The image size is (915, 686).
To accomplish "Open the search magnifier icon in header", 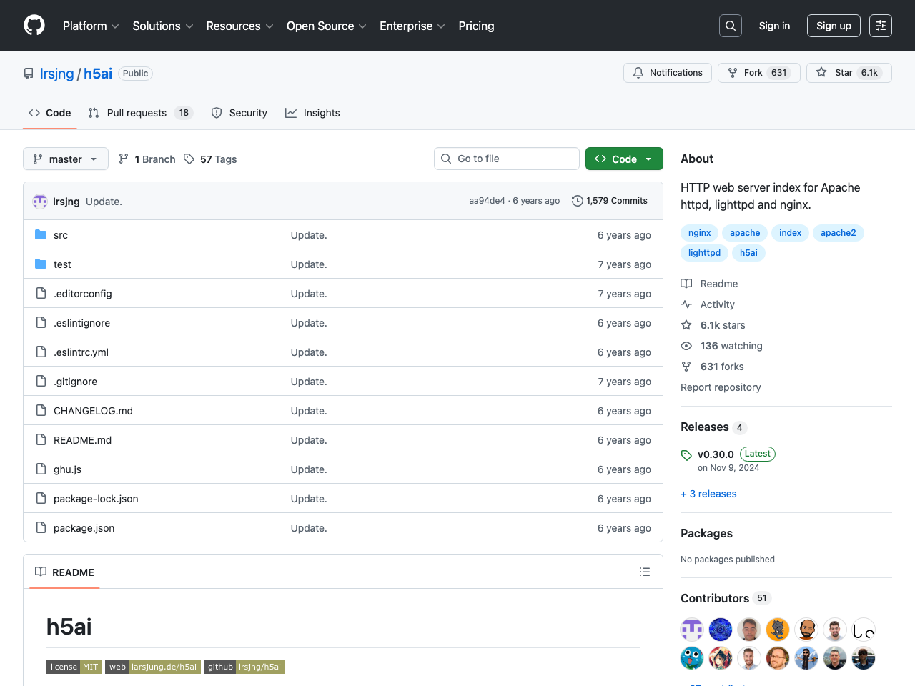I will click(730, 26).
